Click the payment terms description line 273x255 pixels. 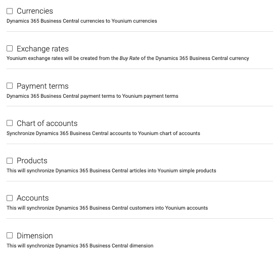pyautogui.click(x=93, y=96)
